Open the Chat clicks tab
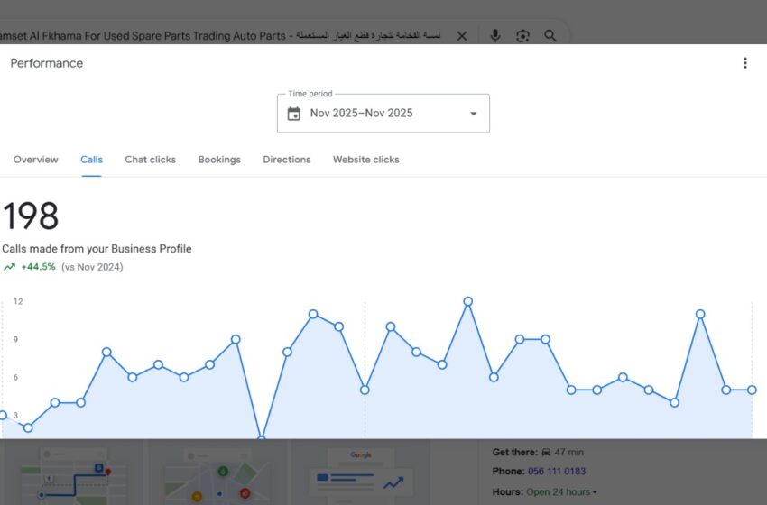The height and width of the screenshot is (505, 767). click(150, 160)
